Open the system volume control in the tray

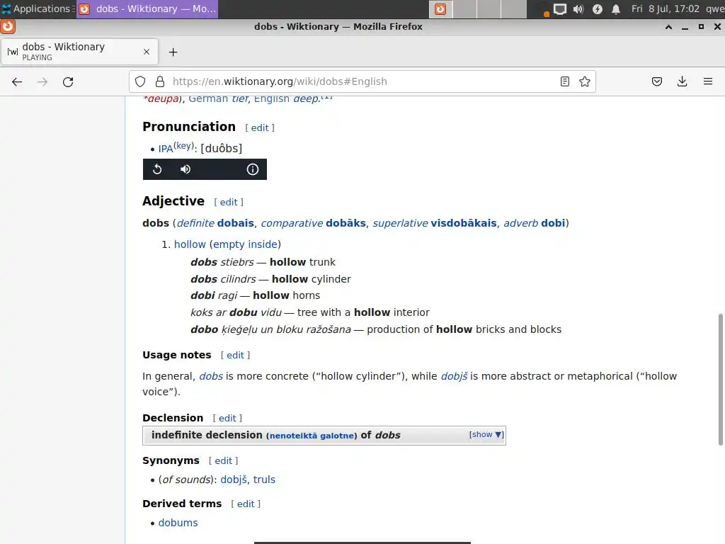(578, 9)
